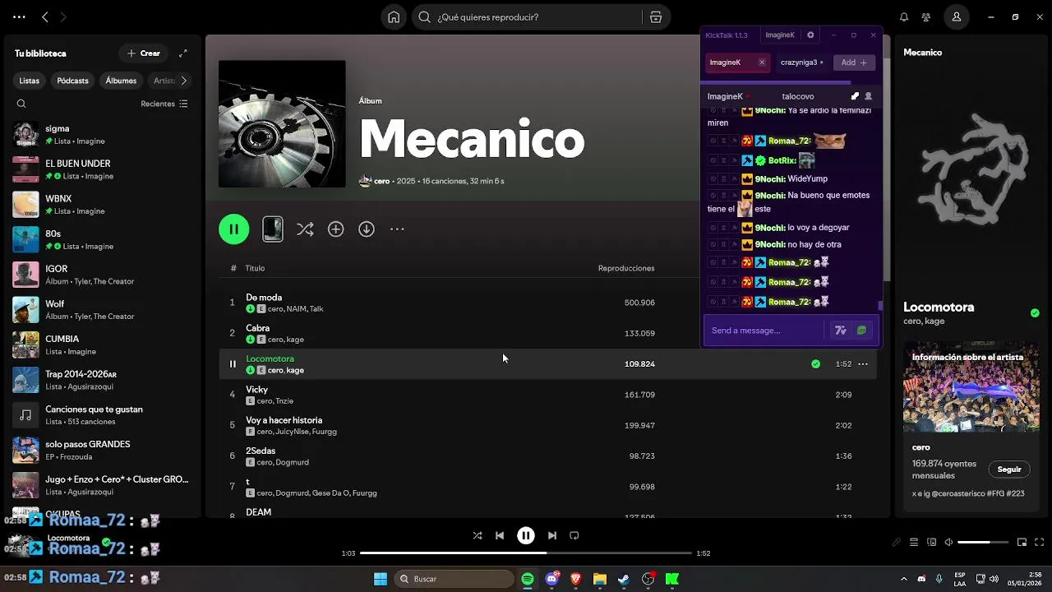Click the KickTalk 'Send a message' field
This screenshot has width=1052, height=592.
click(764, 331)
